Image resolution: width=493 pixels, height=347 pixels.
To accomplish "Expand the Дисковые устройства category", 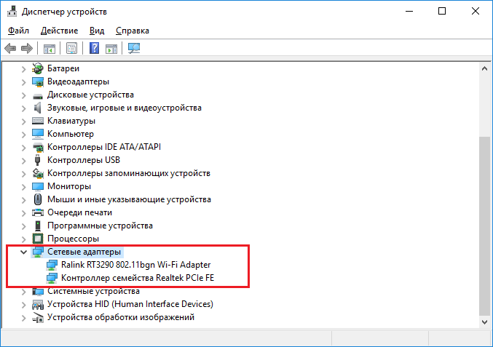I will [x=23, y=95].
